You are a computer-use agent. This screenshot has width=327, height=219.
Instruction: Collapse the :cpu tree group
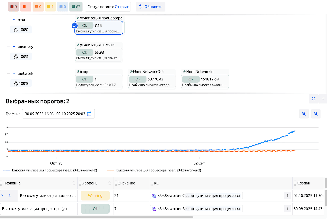pyautogui.click(x=14, y=20)
